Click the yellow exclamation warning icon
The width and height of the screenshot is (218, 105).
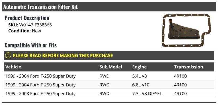(8, 55)
